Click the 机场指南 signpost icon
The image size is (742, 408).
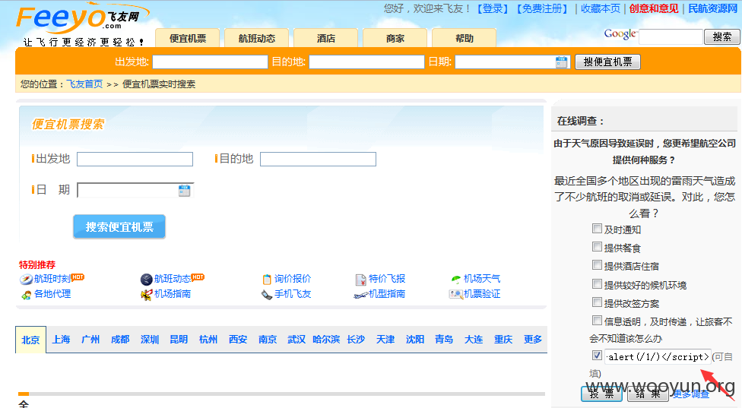click(146, 295)
